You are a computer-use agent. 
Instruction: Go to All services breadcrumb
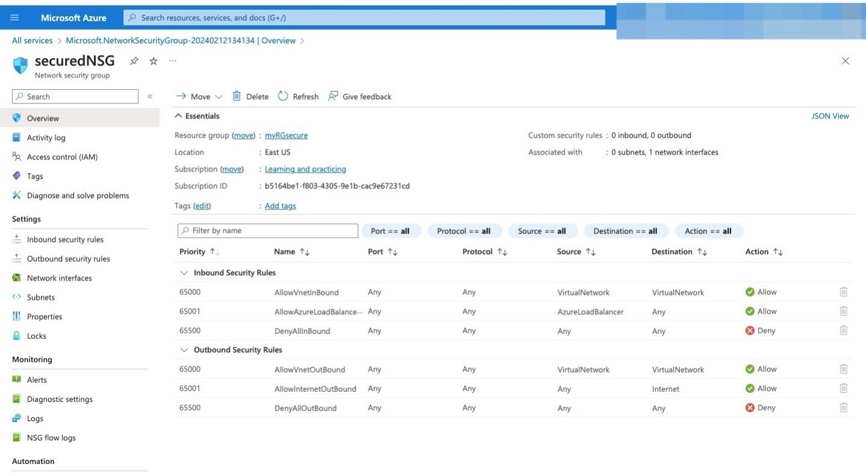coord(32,40)
